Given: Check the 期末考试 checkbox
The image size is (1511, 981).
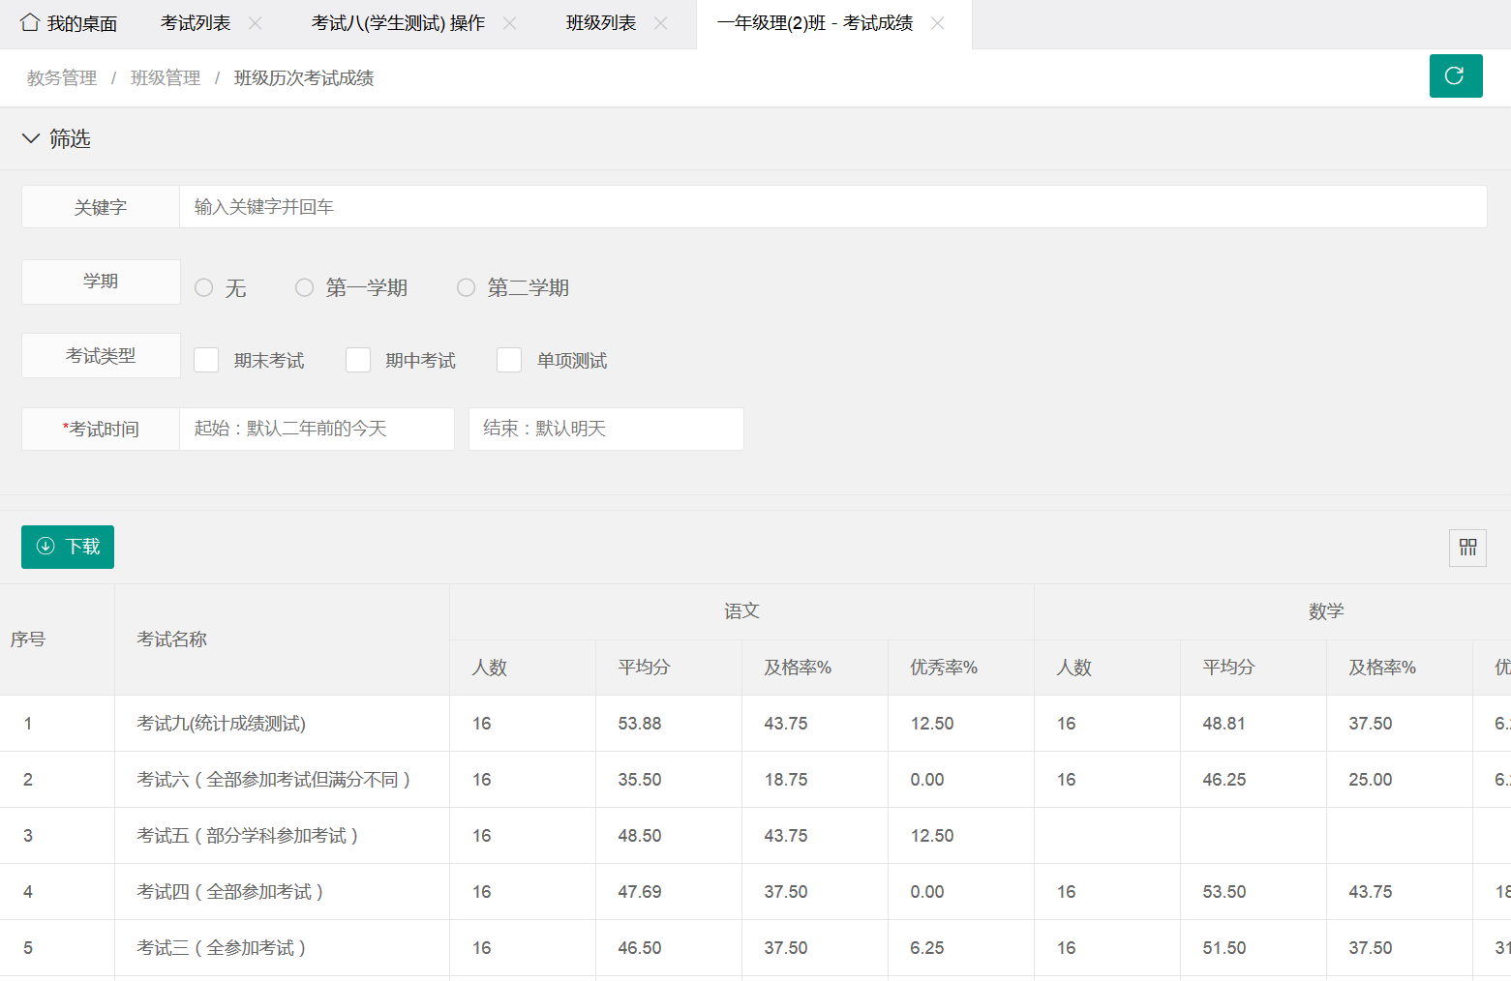Looking at the screenshot, I should click(206, 360).
